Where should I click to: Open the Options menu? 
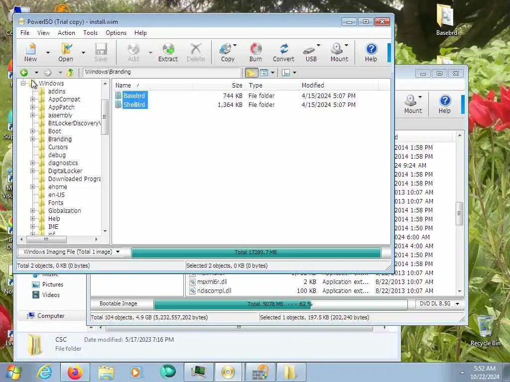[x=116, y=33]
